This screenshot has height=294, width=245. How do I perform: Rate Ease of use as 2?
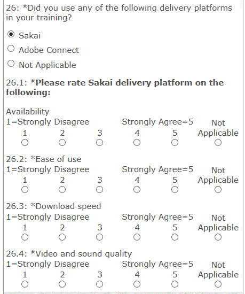click(x=62, y=190)
